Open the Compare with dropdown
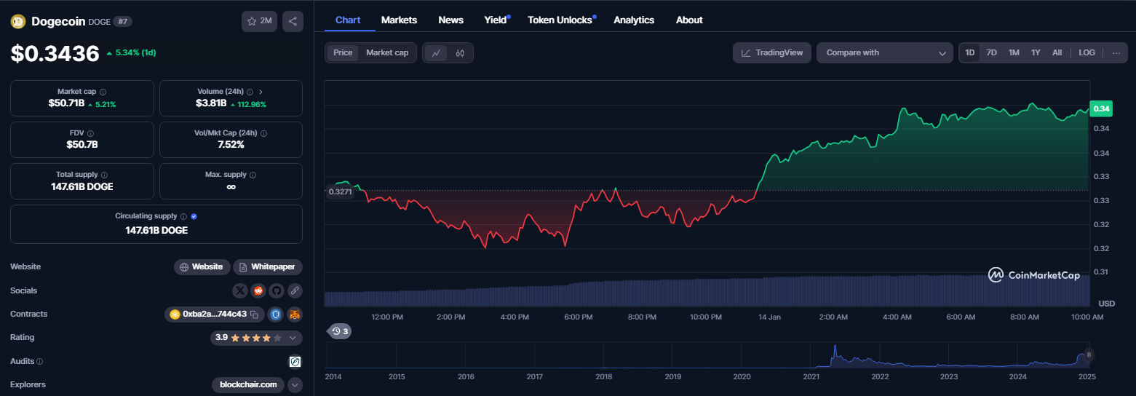 [884, 52]
